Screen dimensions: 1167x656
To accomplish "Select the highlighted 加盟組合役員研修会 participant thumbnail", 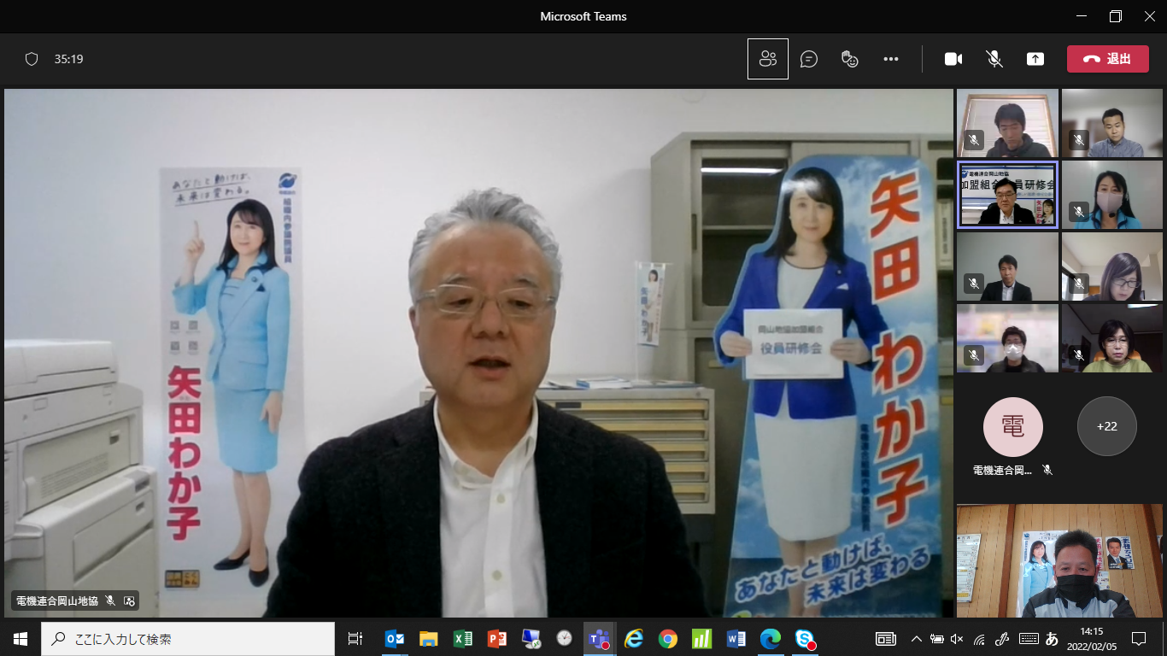I will point(1007,195).
